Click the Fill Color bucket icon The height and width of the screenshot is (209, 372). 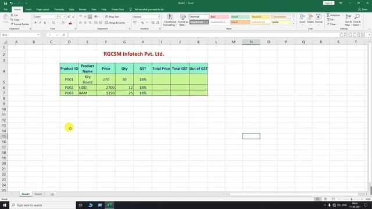(x=63, y=23)
